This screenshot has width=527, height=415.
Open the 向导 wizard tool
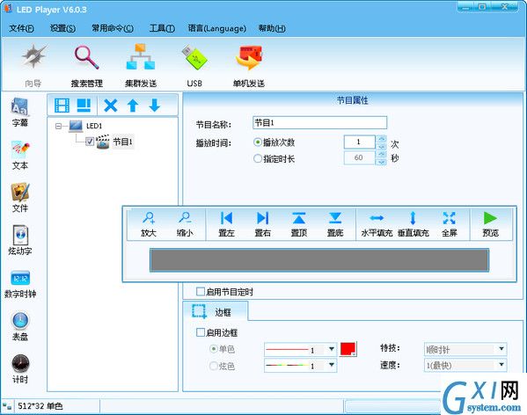(x=33, y=65)
